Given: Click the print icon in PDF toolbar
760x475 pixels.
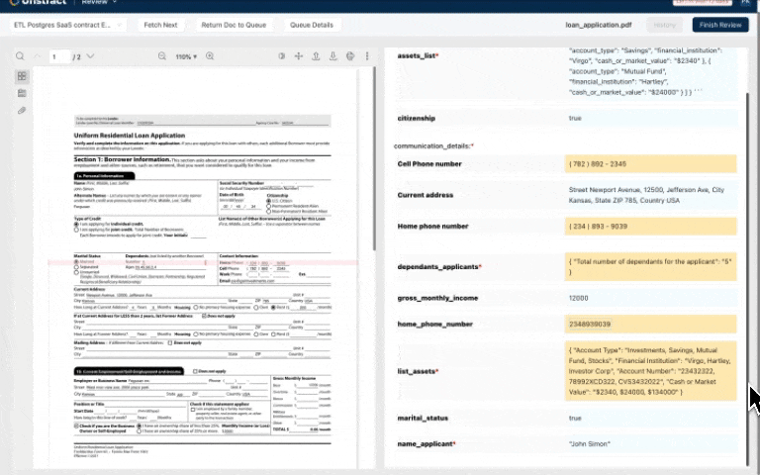Looking at the screenshot, I should click(x=349, y=56).
